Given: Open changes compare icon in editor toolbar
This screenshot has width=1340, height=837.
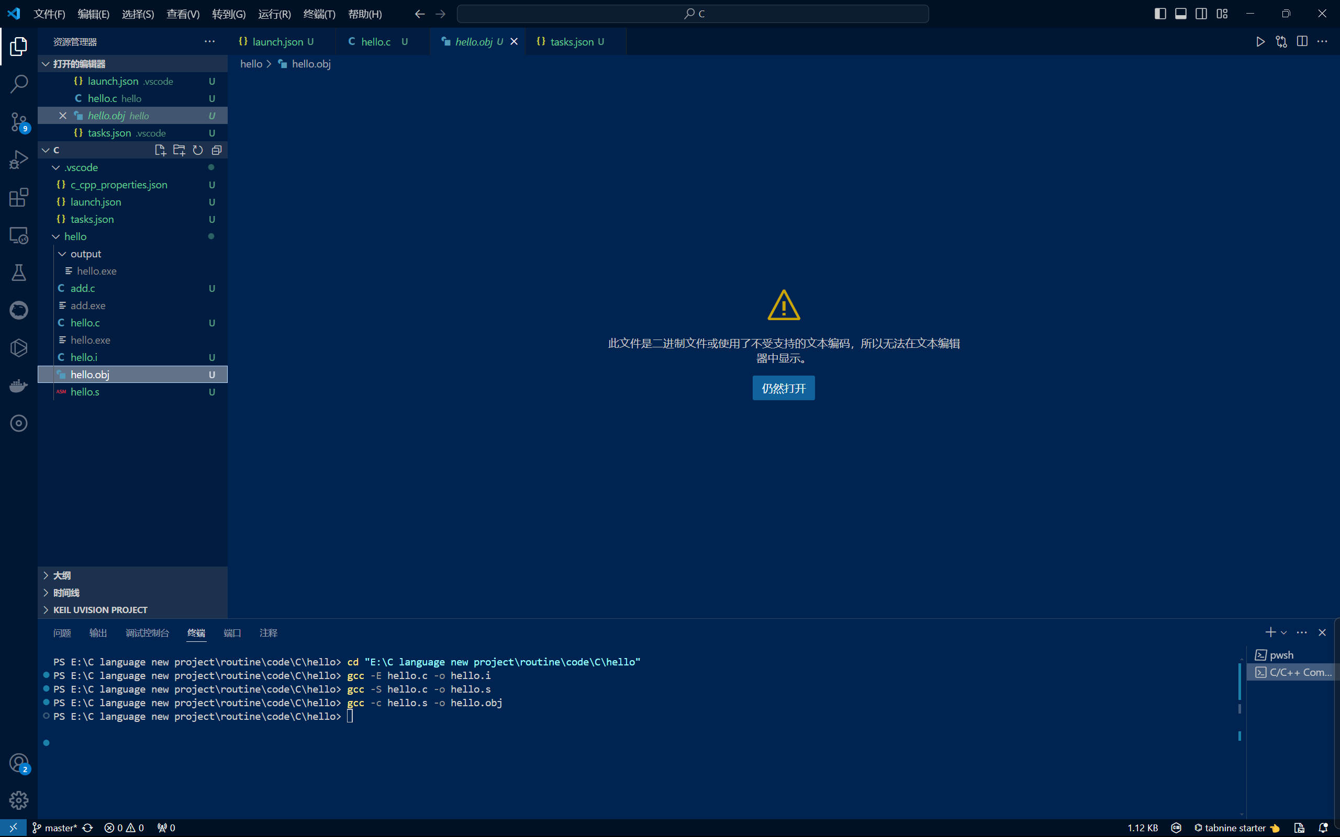Looking at the screenshot, I should click(1281, 41).
